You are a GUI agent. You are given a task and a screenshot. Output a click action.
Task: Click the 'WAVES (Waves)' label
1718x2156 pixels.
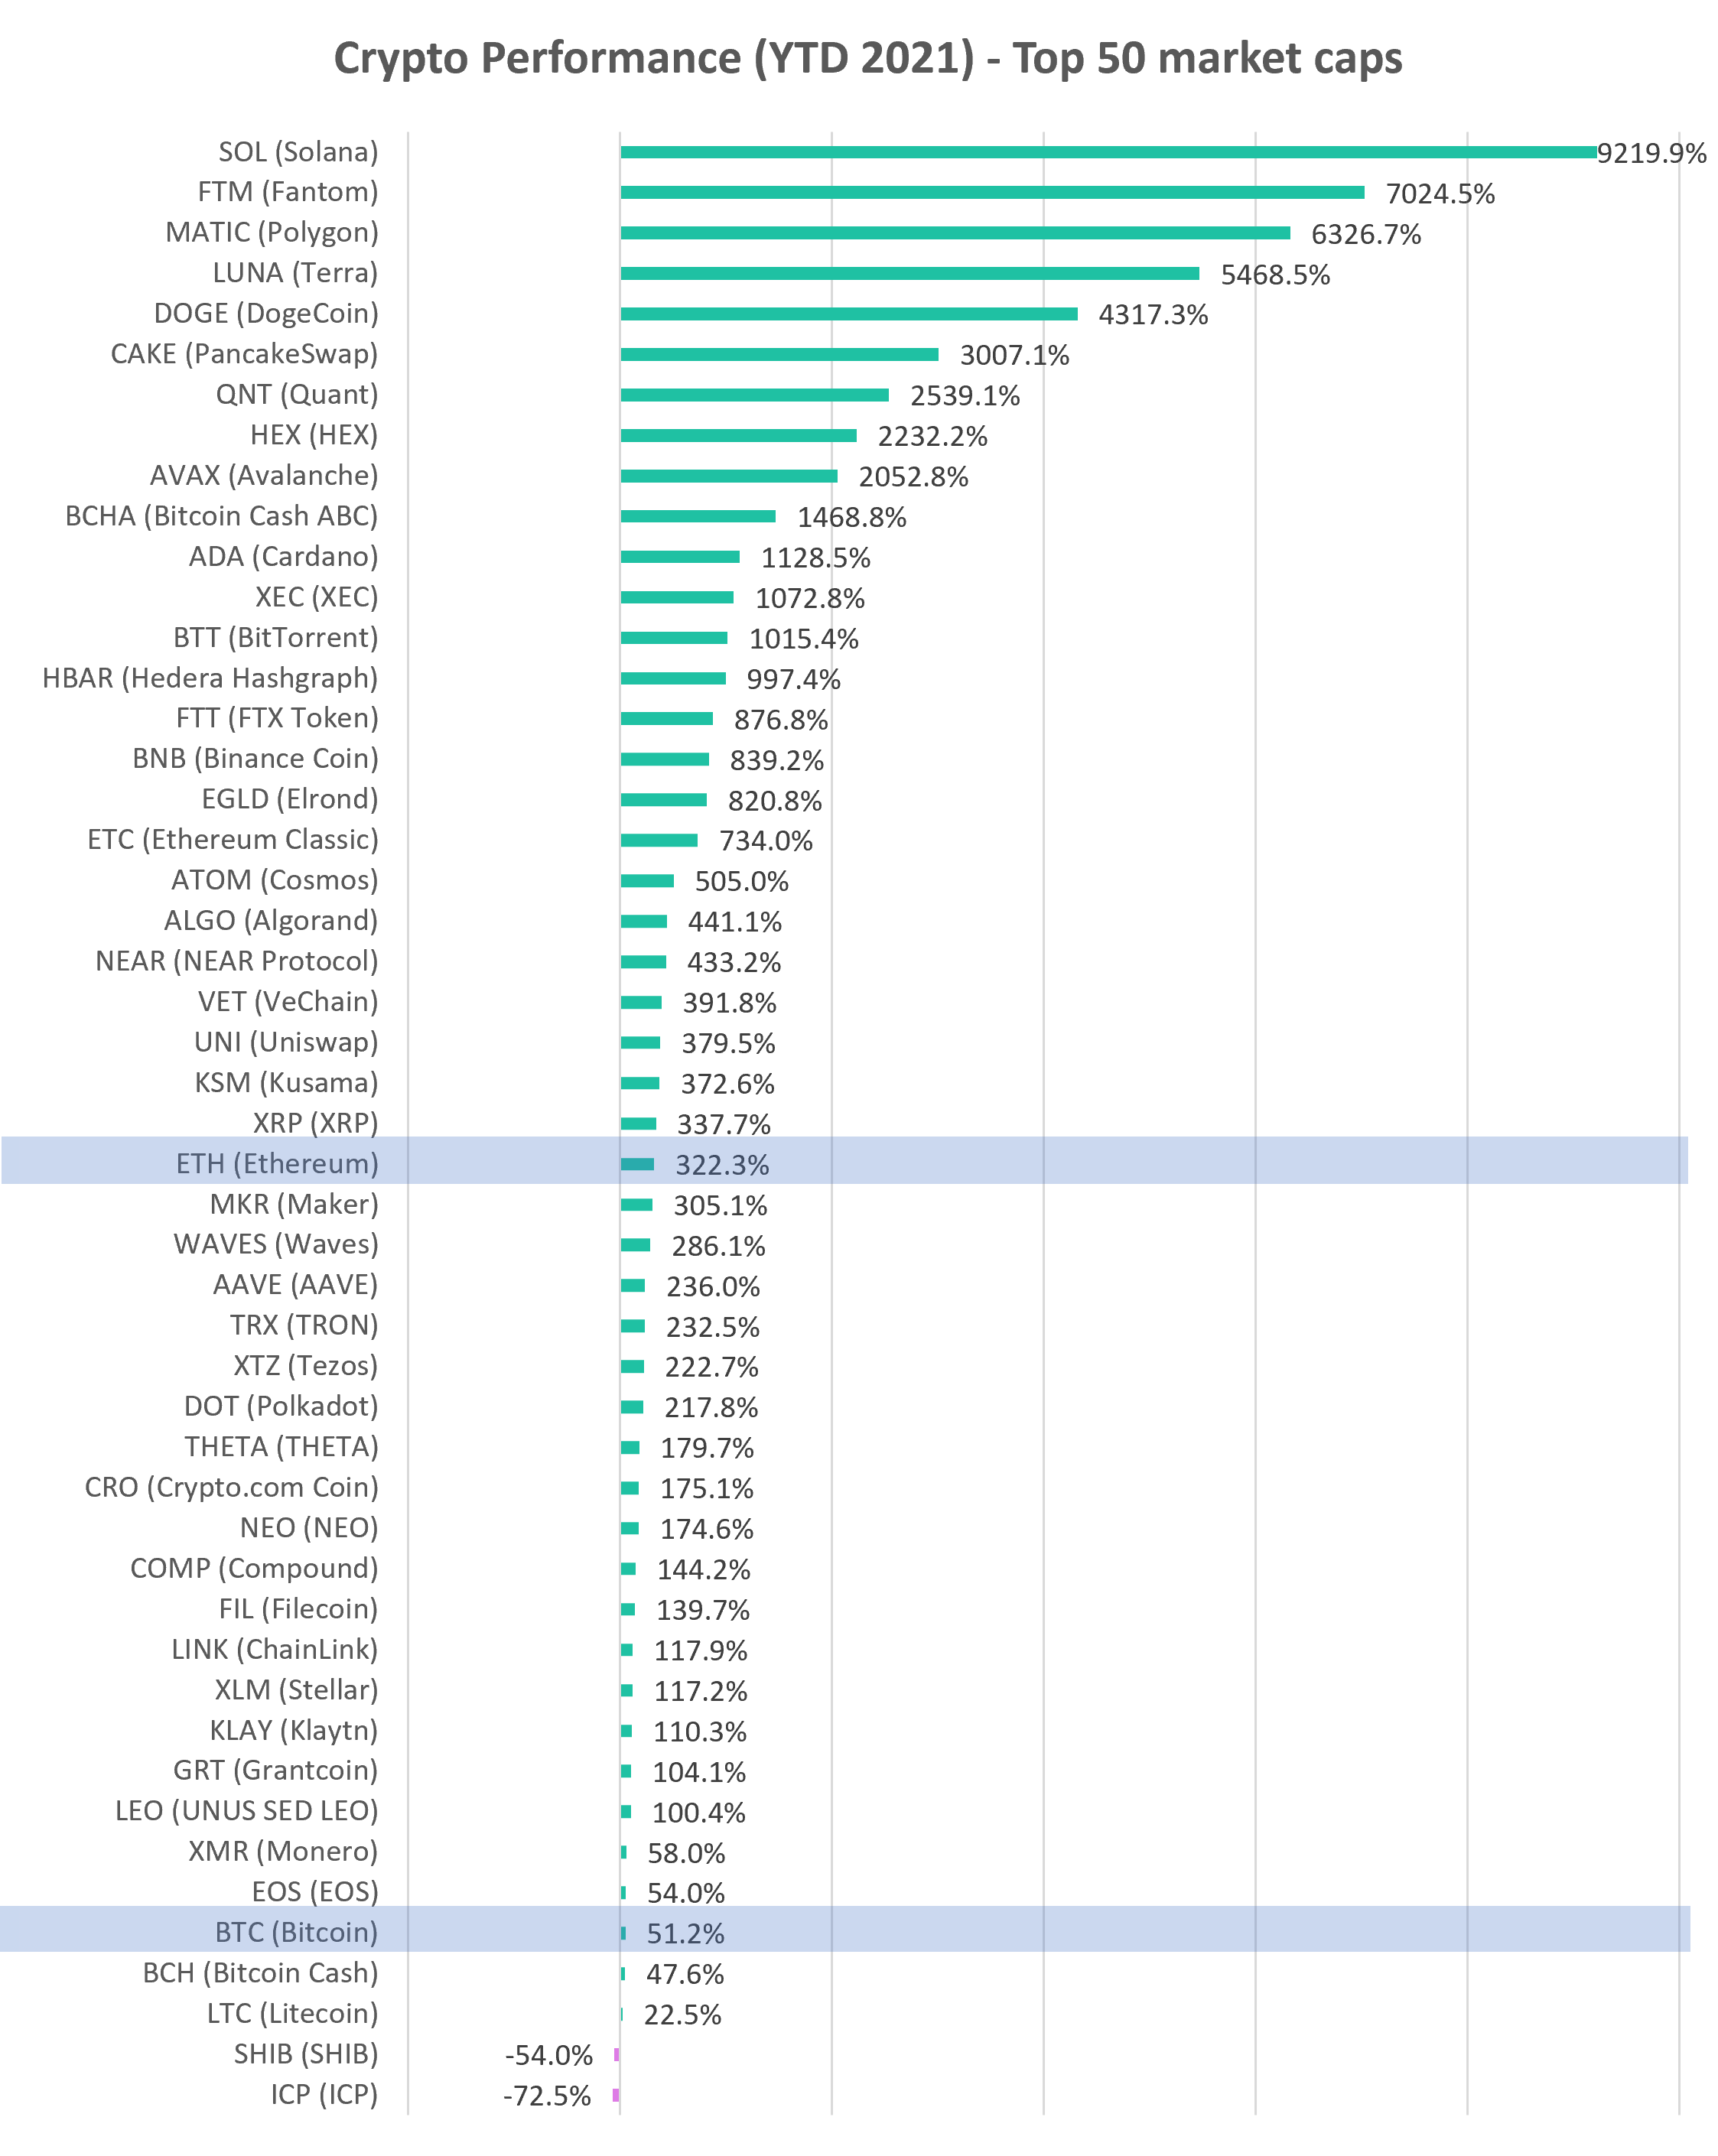click(x=276, y=1244)
